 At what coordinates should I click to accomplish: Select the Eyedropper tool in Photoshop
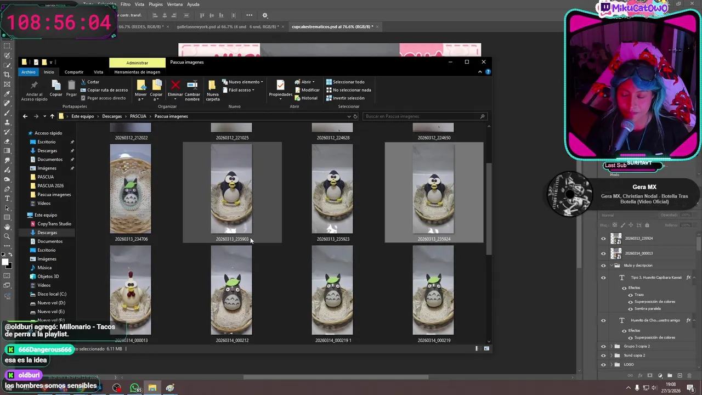(x=7, y=93)
